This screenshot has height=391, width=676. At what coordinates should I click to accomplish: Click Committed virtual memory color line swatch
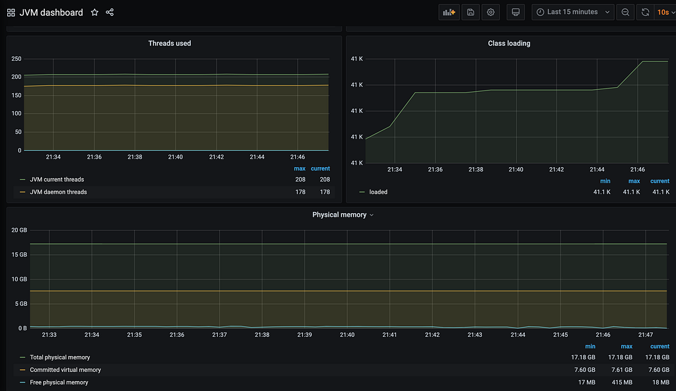coord(22,370)
